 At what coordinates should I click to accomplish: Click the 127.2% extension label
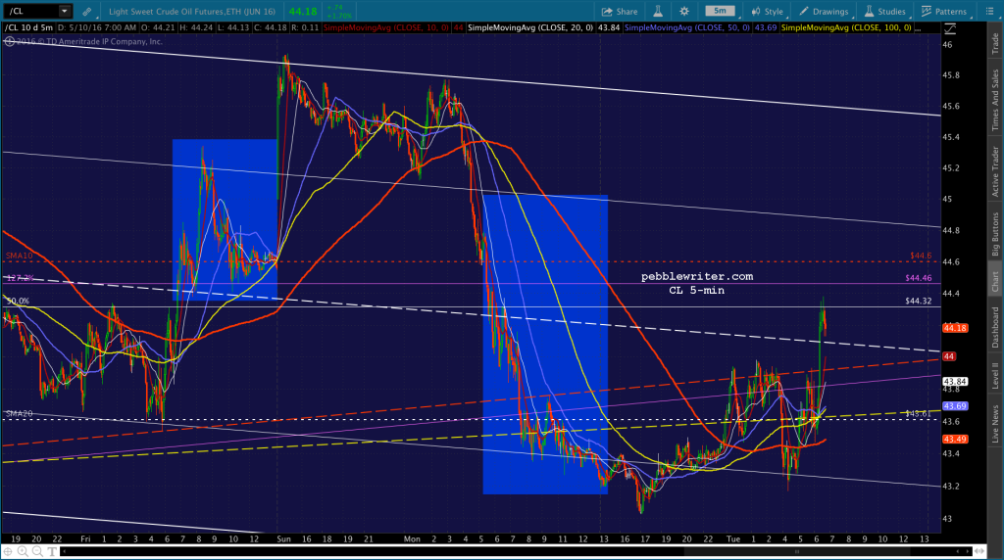(20, 278)
